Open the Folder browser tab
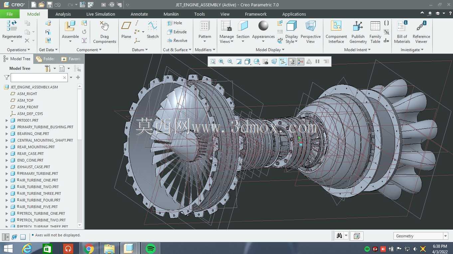This screenshot has height=254, width=453. [x=46, y=59]
